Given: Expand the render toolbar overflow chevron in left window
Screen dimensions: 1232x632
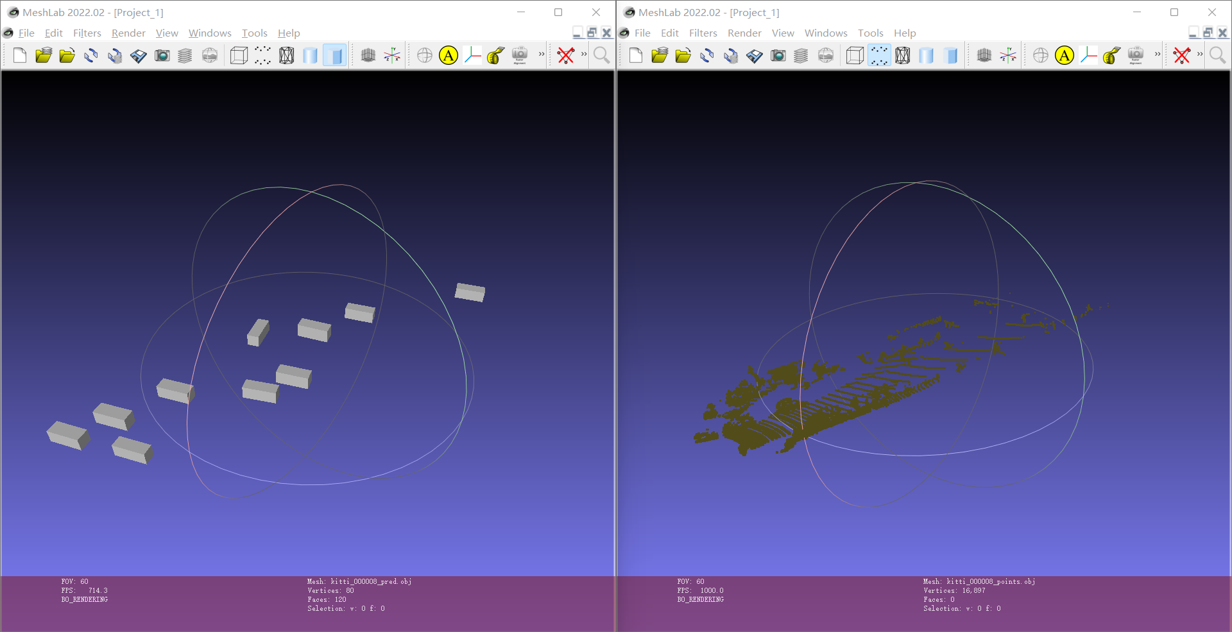Looking at the screenshot, I should [x=541, y=55].
